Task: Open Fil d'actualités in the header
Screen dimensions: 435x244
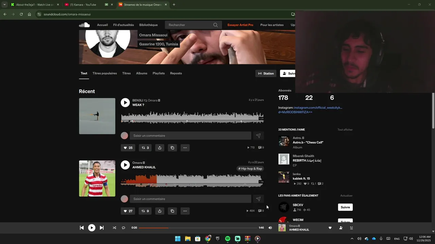Action: (123, 25)
